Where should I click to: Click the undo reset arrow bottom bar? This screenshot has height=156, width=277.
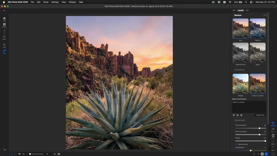[258, 154]
